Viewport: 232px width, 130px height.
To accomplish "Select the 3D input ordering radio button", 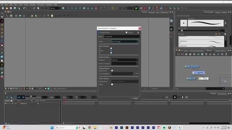I will coord(111,53).
